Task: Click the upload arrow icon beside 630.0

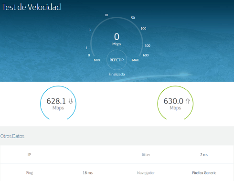Action: (x=188, y=101)
